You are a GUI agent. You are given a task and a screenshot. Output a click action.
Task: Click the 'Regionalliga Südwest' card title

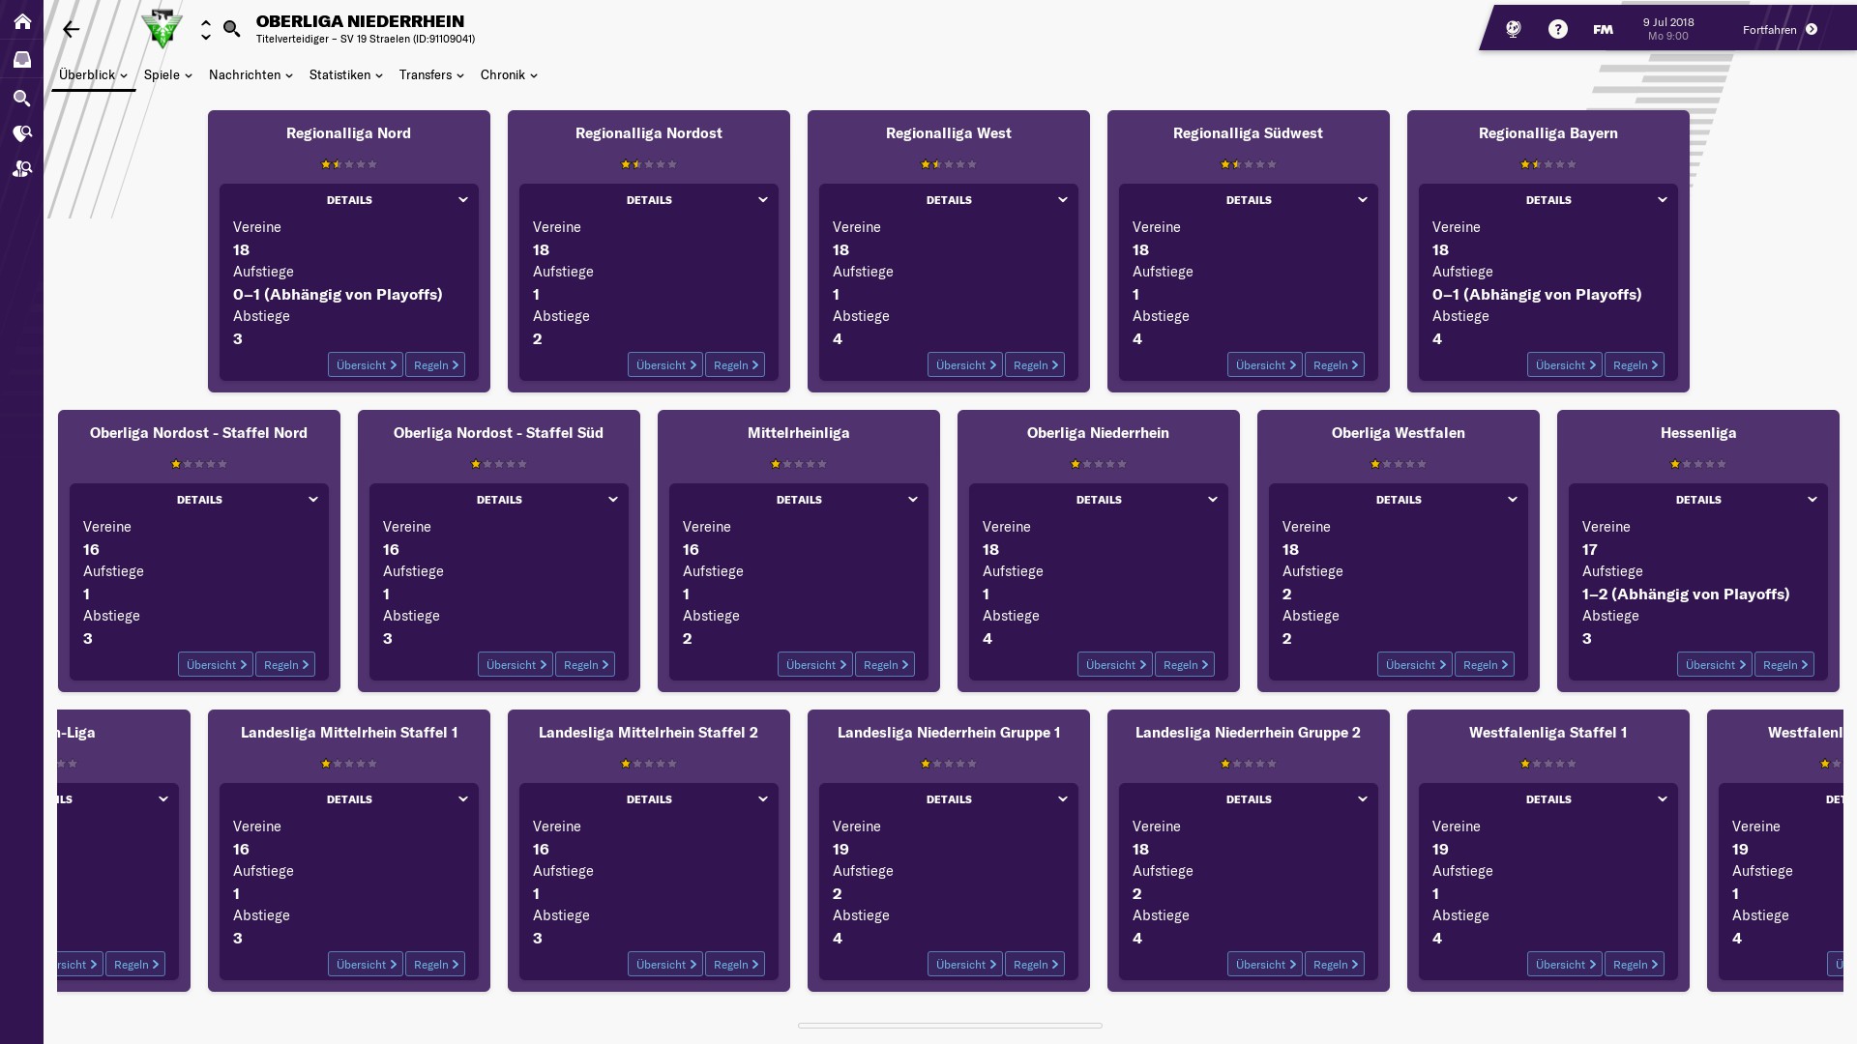[1248, 133]
